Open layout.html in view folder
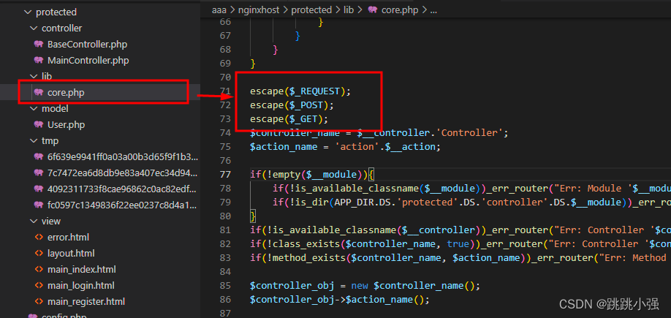 click(x=71, y=254)
